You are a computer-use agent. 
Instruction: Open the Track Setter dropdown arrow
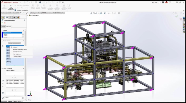tap(160, 2)
